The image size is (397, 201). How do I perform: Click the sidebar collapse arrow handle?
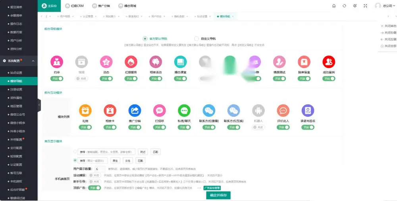pyautogui.click(x=39, y=105)
